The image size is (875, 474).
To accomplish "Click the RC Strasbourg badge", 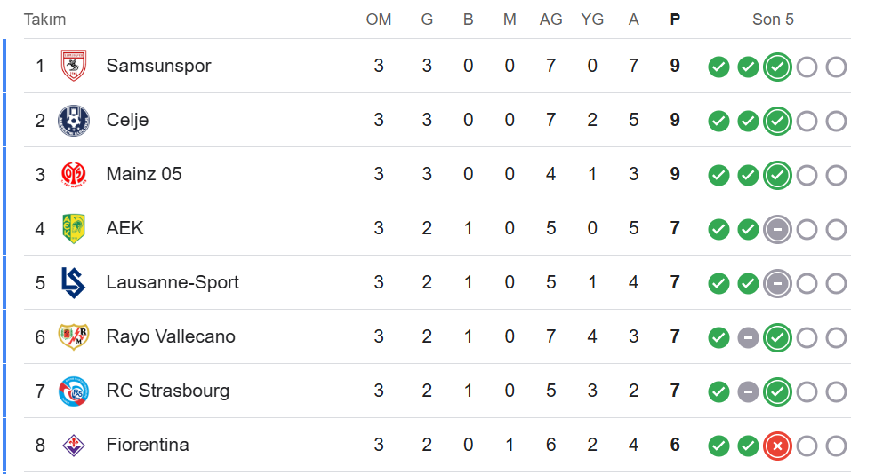I will 73,391.
